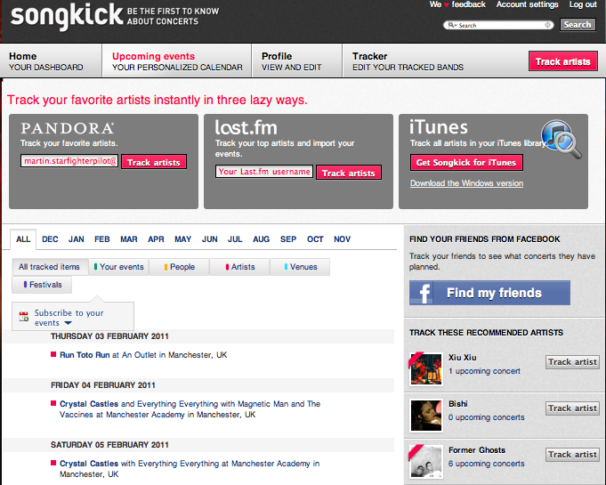Filter by All tracked items
Viewport: 606px width, 485px height.
pyautogui.click(x=49, y=267)
